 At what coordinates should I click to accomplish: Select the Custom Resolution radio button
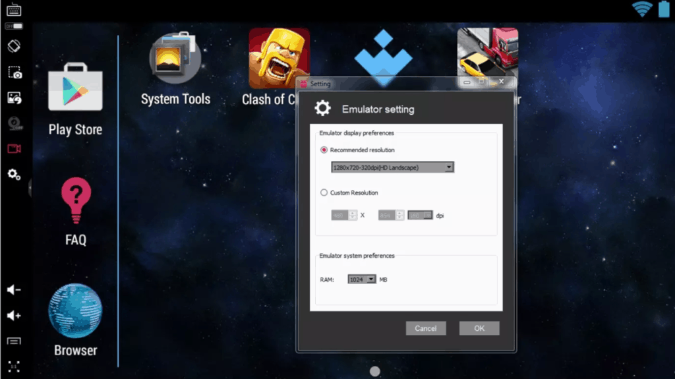tap(324, 192)
